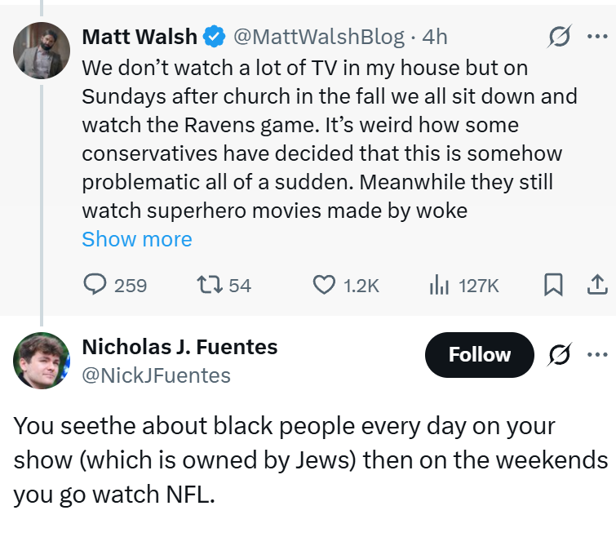Viewport: 616px width, 537px height.
Task: Open the @NickJFuentes handle link
Action: (156, 375)
